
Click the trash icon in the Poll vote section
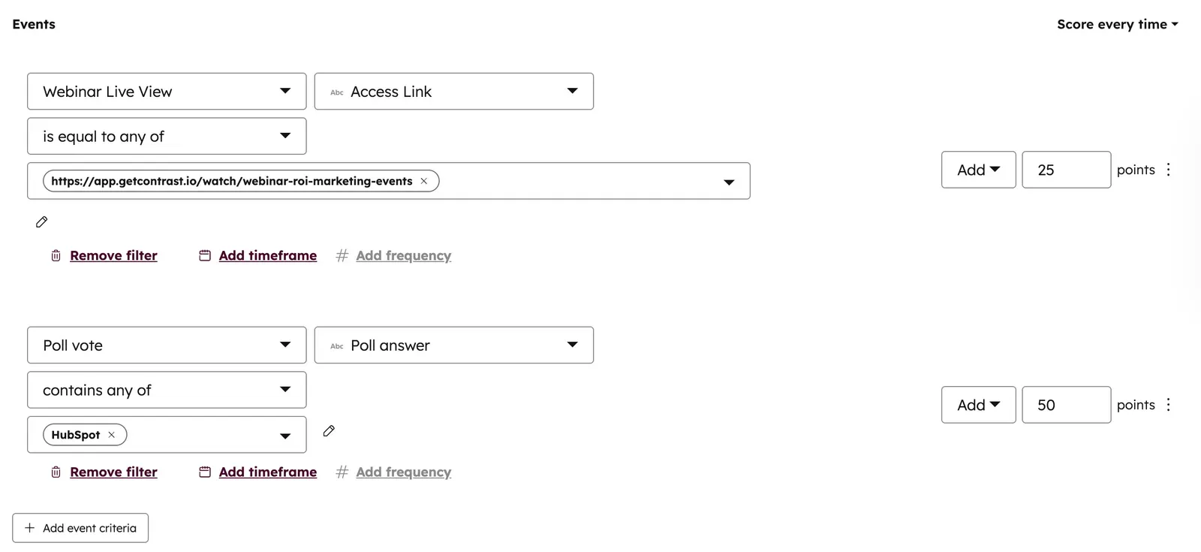pos(55,472)
